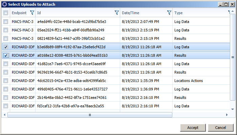Image resolution: width=237 pixels, height=135 pixels.
Task: Click the Date/Time column filter icon
Action: (169, 13)
